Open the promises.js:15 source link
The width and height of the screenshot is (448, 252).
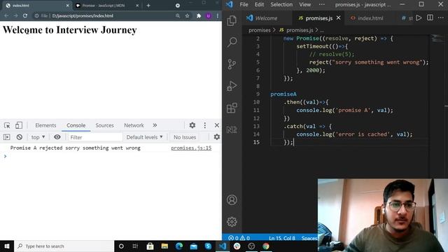pos(191,148)
